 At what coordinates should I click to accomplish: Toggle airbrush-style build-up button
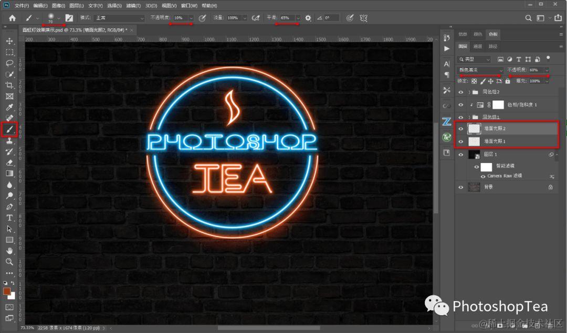256,18
